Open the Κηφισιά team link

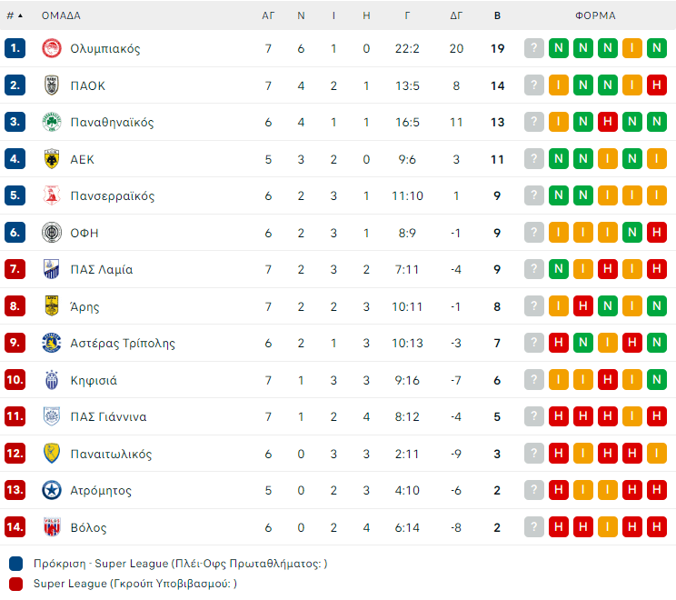[x=94, y=380]
